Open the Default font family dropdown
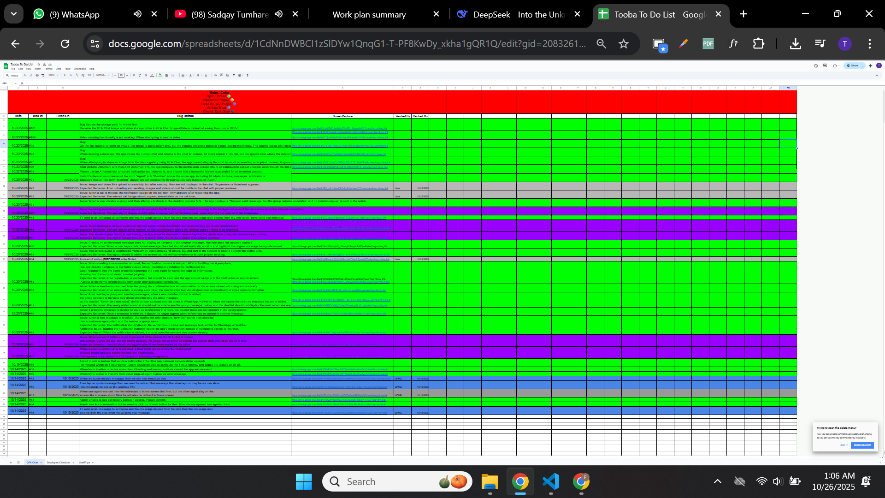This screenshot has width=885, height=498. pyautogui.click(x=103, y=75)
